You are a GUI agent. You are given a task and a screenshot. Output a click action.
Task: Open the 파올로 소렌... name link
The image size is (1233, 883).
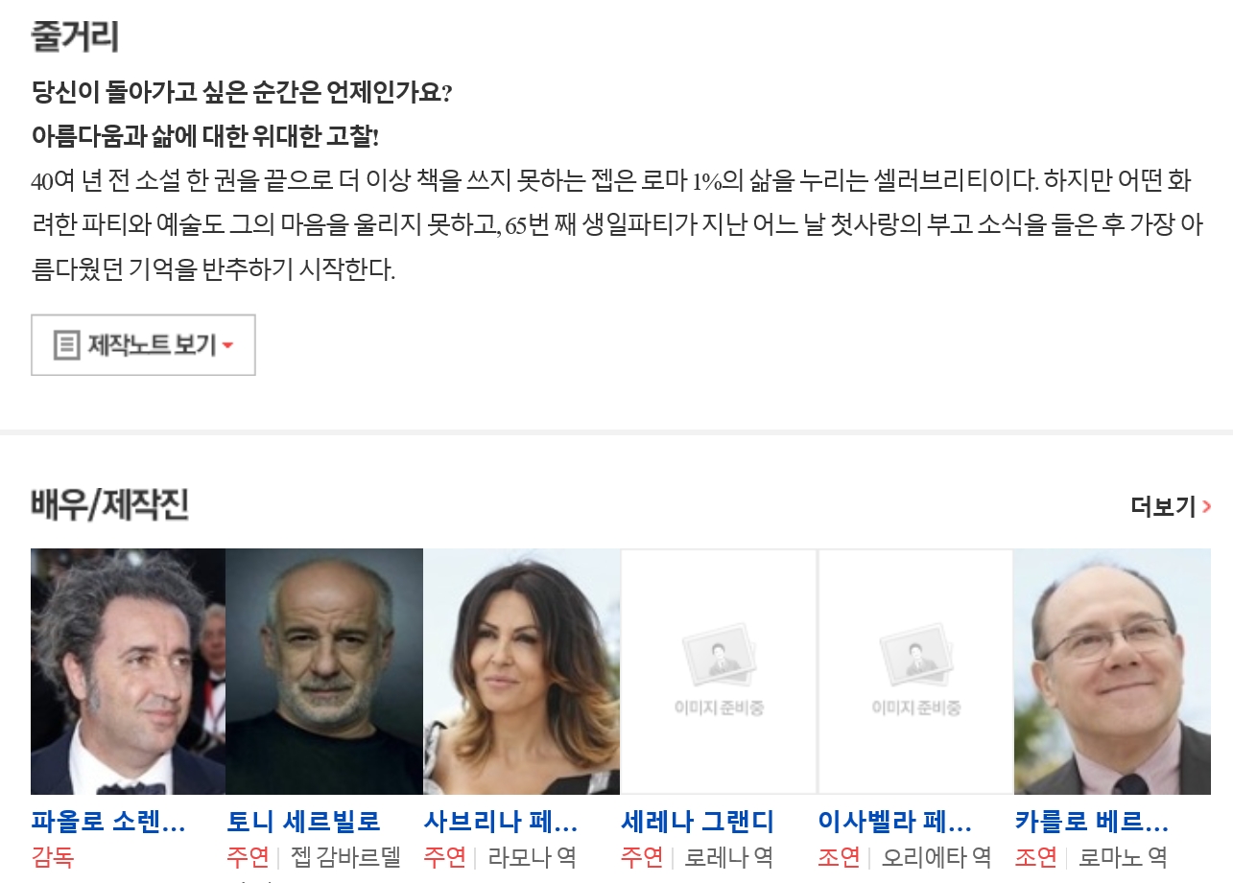tap(108, 822)
